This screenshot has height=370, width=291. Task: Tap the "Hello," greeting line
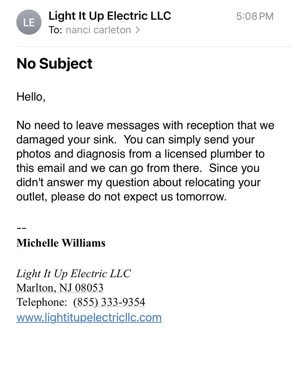pyautogui.click(x=31, y=97)
